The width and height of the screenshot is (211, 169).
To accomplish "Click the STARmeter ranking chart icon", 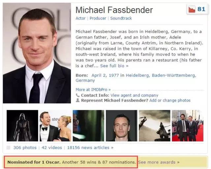I will [192, 9].
